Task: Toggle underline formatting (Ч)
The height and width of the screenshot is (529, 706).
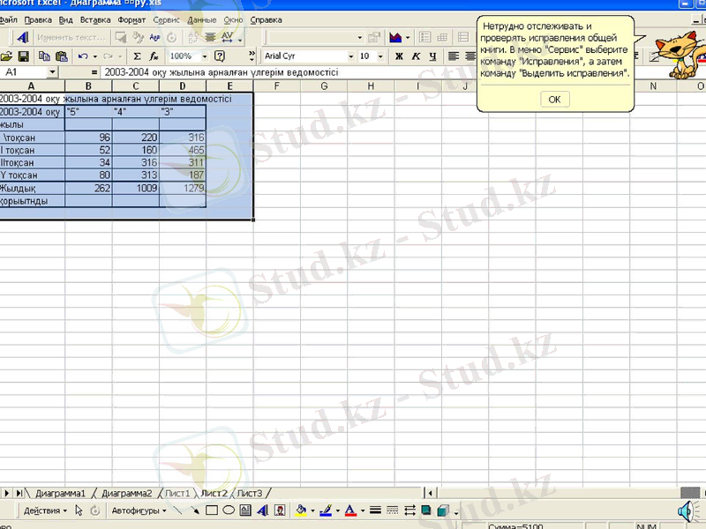Action: coord(432,56)
